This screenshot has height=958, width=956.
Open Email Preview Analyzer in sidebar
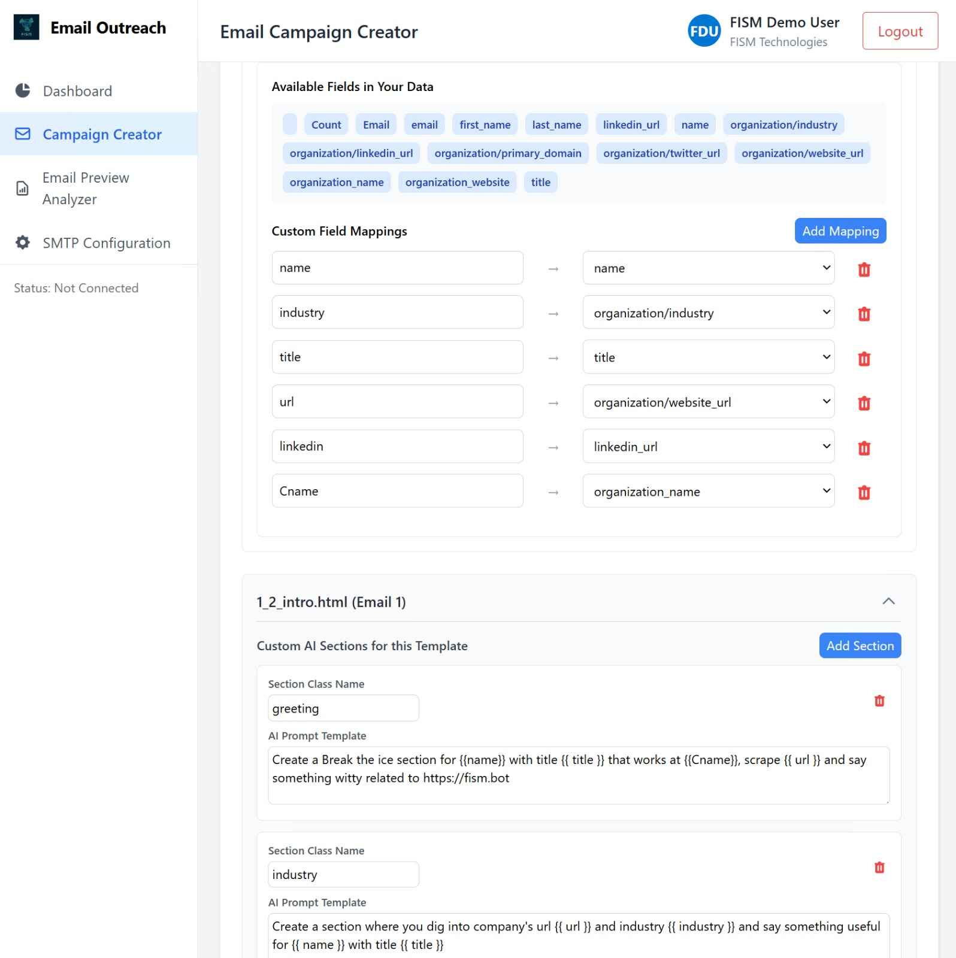tap(86, 189)
